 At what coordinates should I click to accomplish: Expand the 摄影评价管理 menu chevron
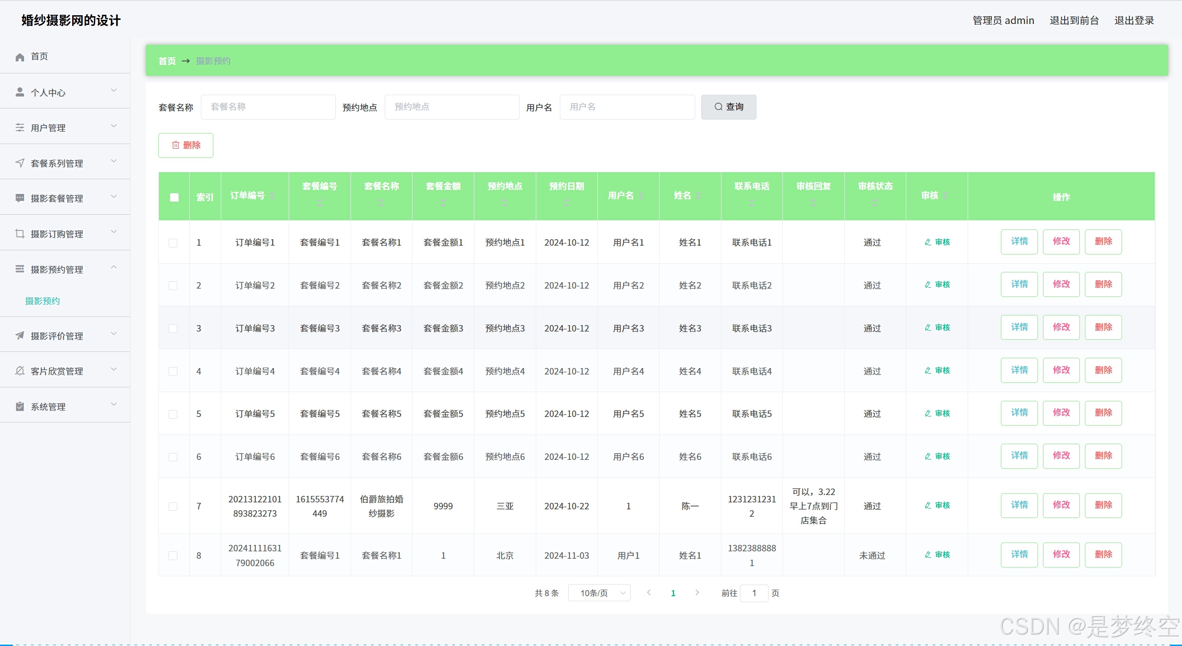(x=114, y=333)
